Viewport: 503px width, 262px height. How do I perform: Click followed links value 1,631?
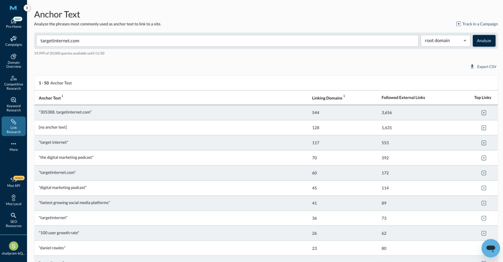pos(386,128)
